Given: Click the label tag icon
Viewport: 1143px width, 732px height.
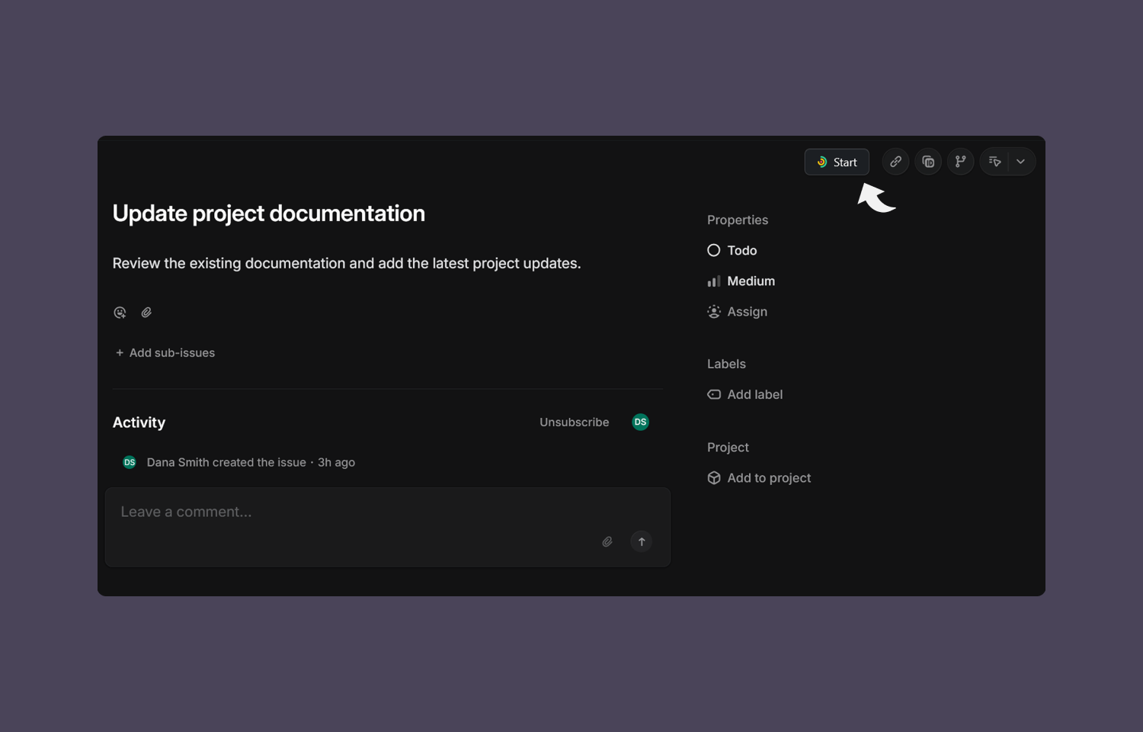Looking at the screenshot, I should click(x=714, y=394).
